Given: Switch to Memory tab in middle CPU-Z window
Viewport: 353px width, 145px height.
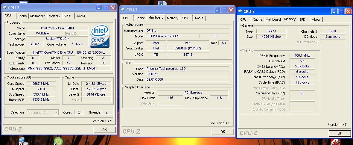Looking at the screenshot, I should (173, 18).
